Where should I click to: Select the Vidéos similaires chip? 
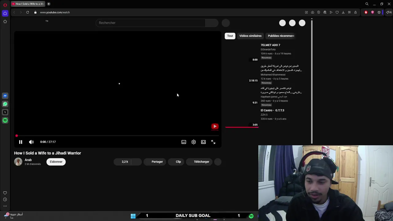click(251, 36)
